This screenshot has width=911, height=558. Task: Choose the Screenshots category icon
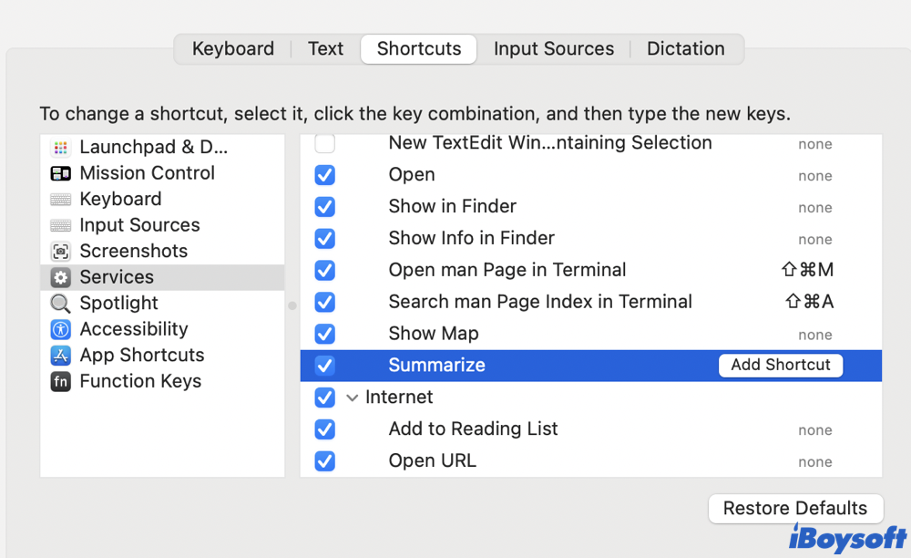click(61, 252)
